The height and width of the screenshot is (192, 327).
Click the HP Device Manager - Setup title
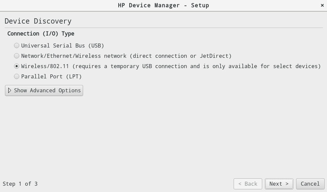click(163, 5)
